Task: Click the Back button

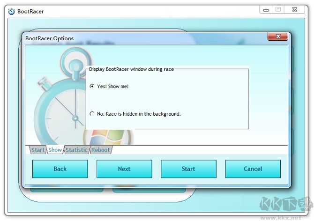Action: click(60, 169)
